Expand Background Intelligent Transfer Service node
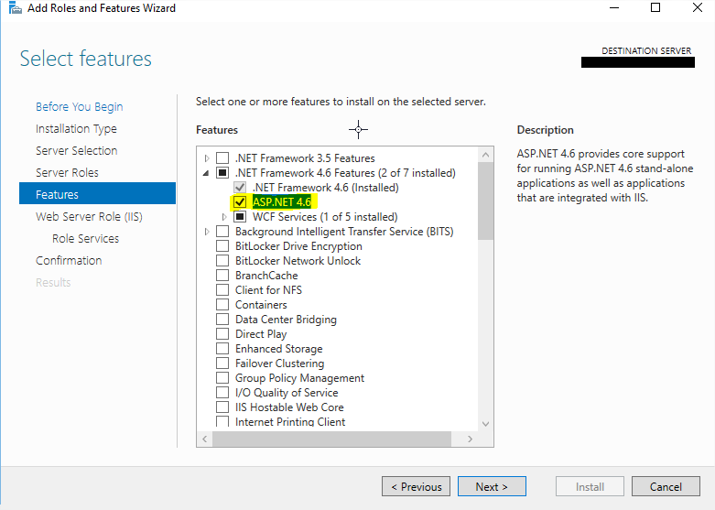This screenshot has width=715, height=510. tap(208, 232)
